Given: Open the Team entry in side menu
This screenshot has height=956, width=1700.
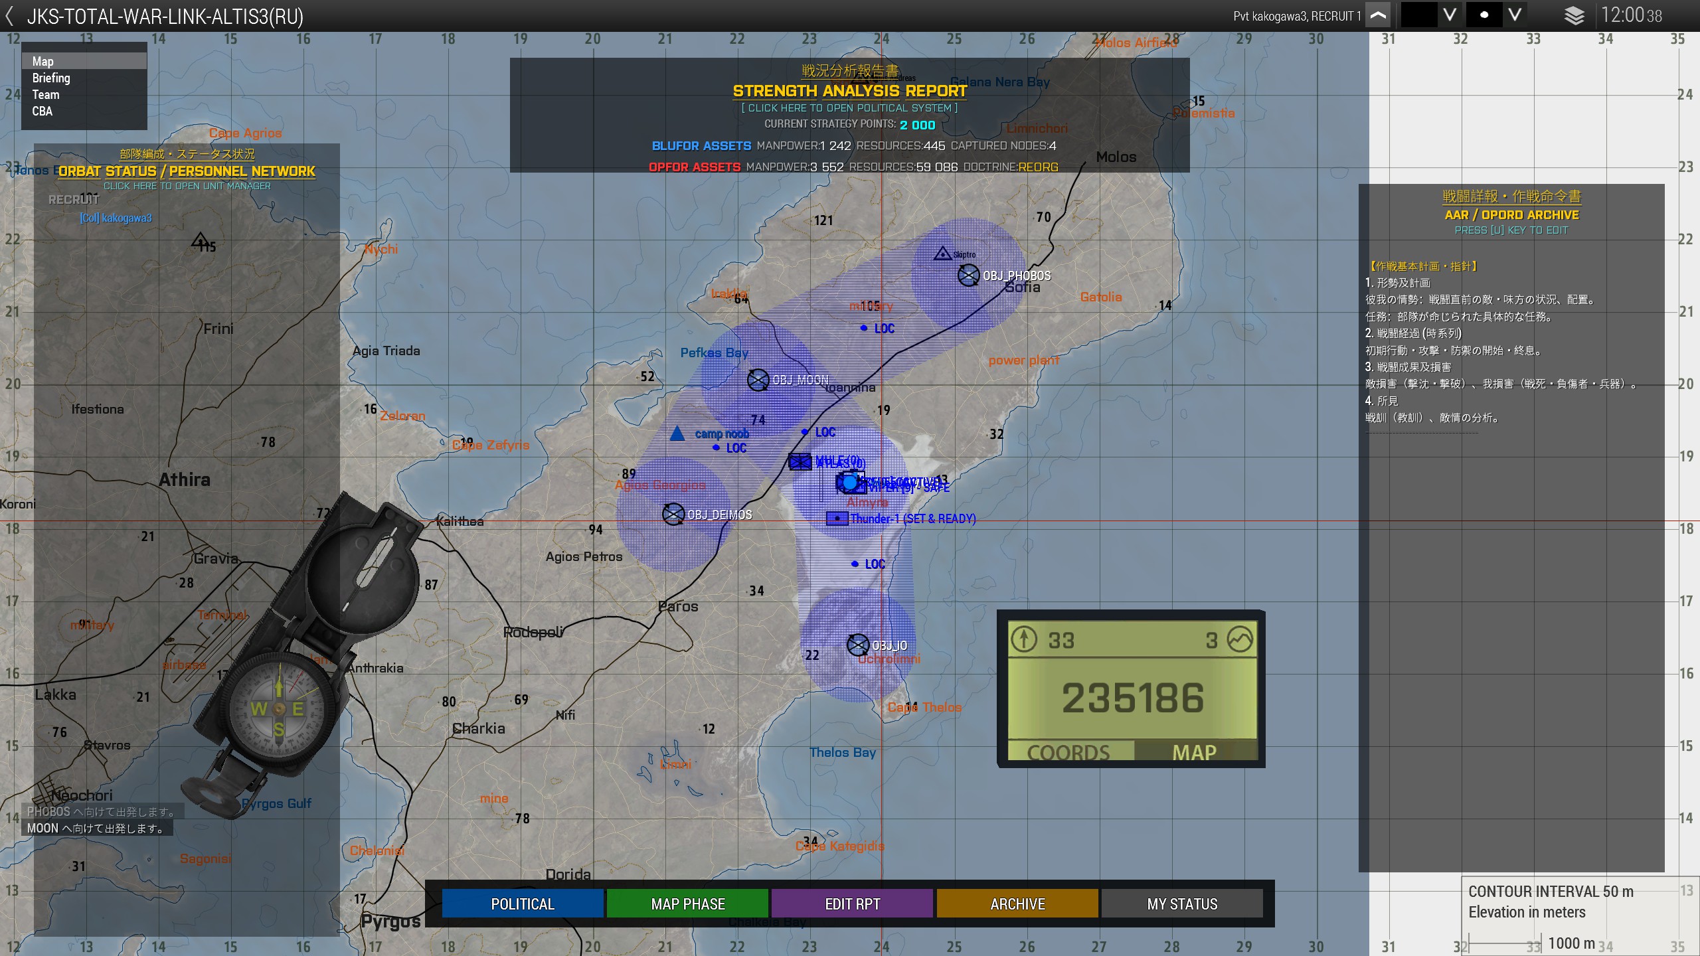Looking at the screenshot, I should click(84, 94).
